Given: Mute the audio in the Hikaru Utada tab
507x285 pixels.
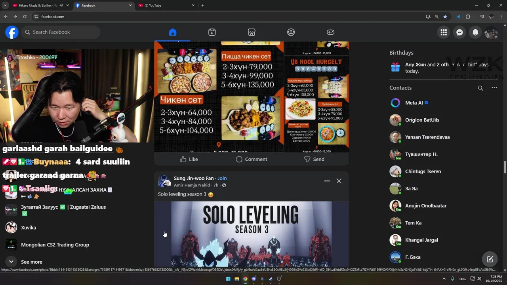Looking at the screenshot, I should (x=61, y=6).
